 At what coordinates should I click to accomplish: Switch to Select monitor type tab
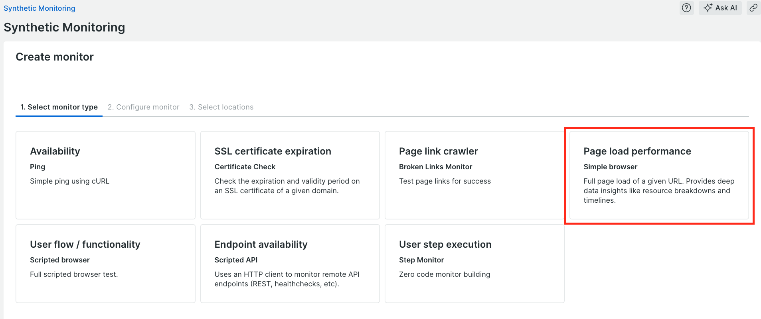coord(59,107)
